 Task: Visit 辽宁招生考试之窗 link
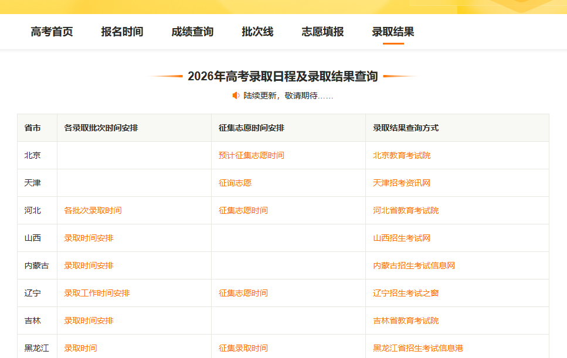tap(406, 293)
